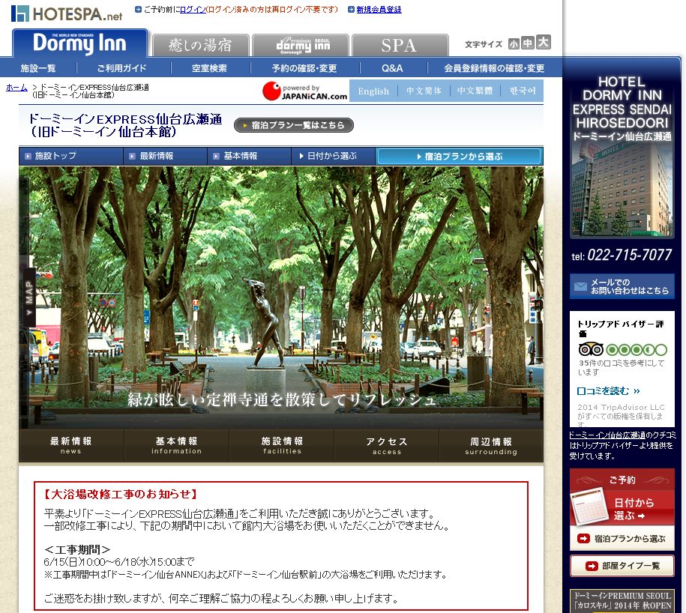The height and width of the screenshot is (613, 686).
Task: Switch language to 한국어
Action: (523, 91)
